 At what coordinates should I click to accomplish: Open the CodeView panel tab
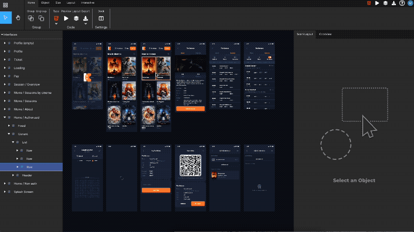(326, 34)
